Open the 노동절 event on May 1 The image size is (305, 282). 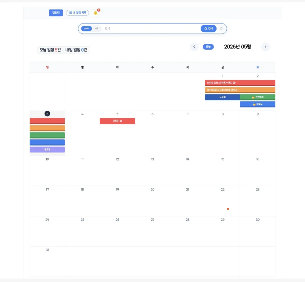click(x=222, y=97)
